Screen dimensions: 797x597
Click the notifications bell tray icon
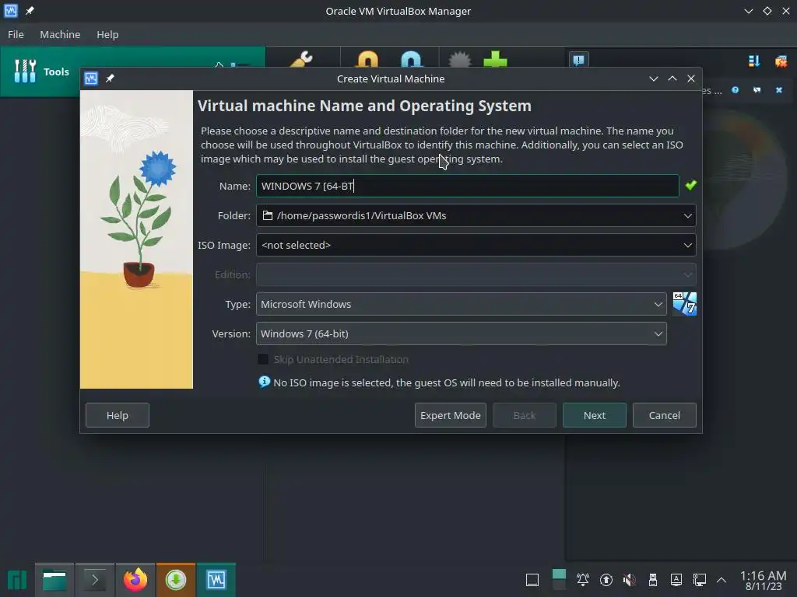tap(582, 580)
